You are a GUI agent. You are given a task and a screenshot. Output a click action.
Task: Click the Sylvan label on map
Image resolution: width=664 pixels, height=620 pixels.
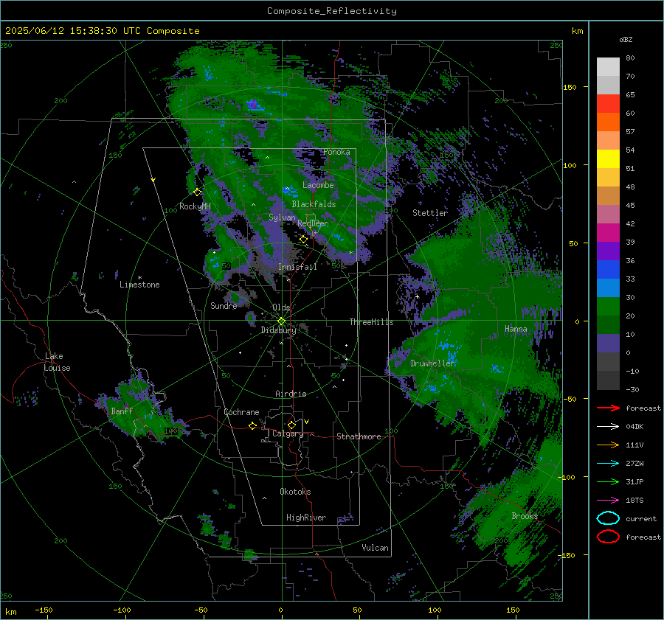[282, 217]
